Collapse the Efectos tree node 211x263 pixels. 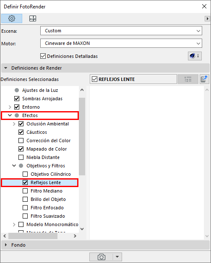pyautogui.click(x=10, y=115)
